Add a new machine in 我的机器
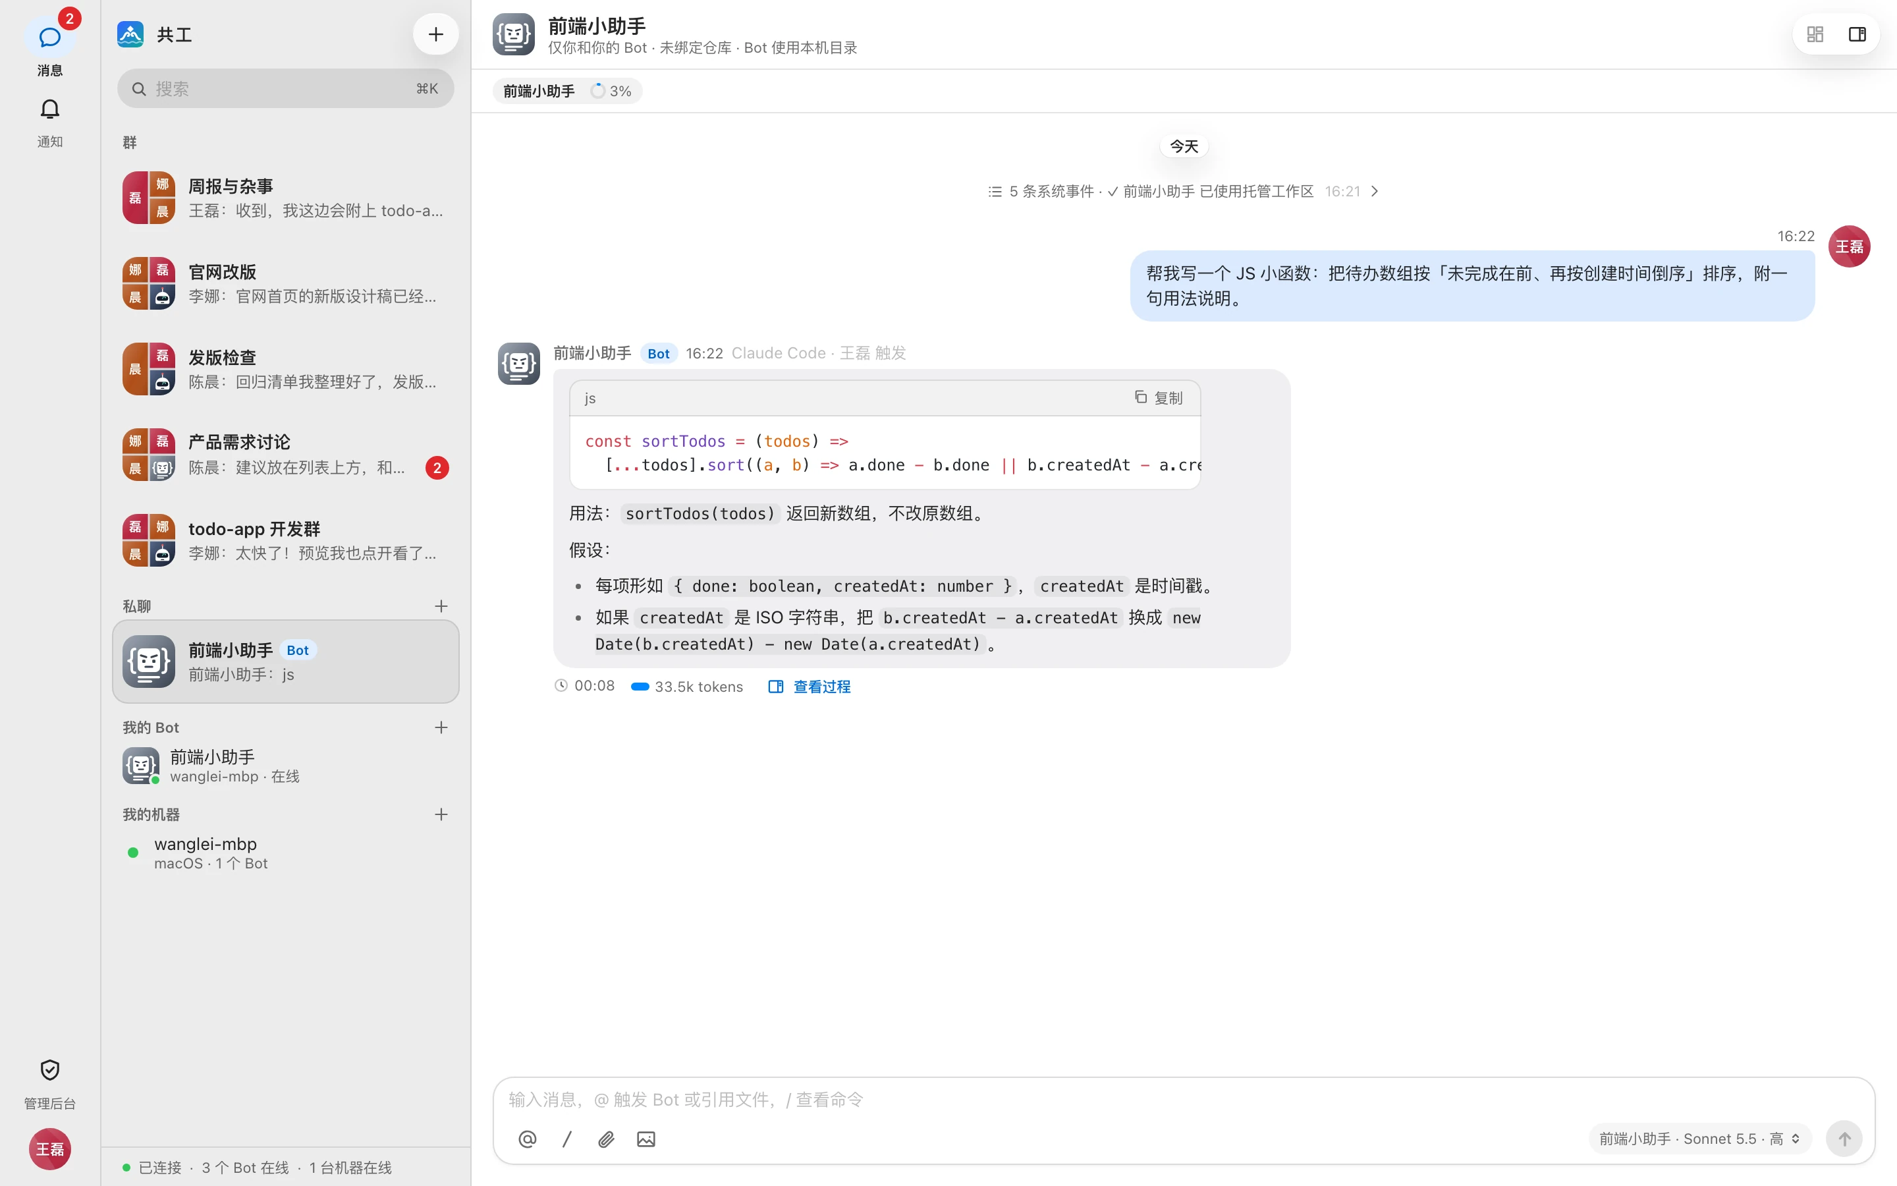The width and height of the screenshot is (1897, 1186). (x=441, y=814)
